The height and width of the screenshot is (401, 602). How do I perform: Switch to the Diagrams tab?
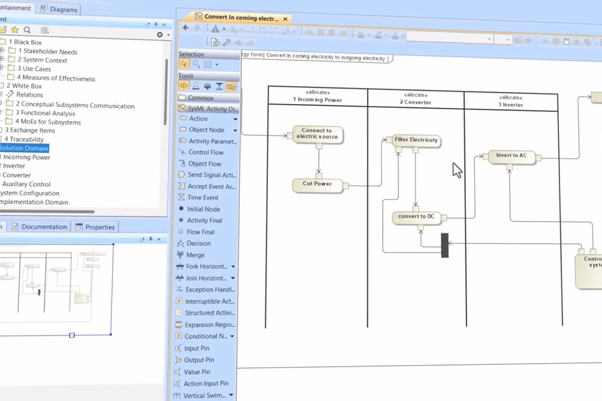(59, 9)
